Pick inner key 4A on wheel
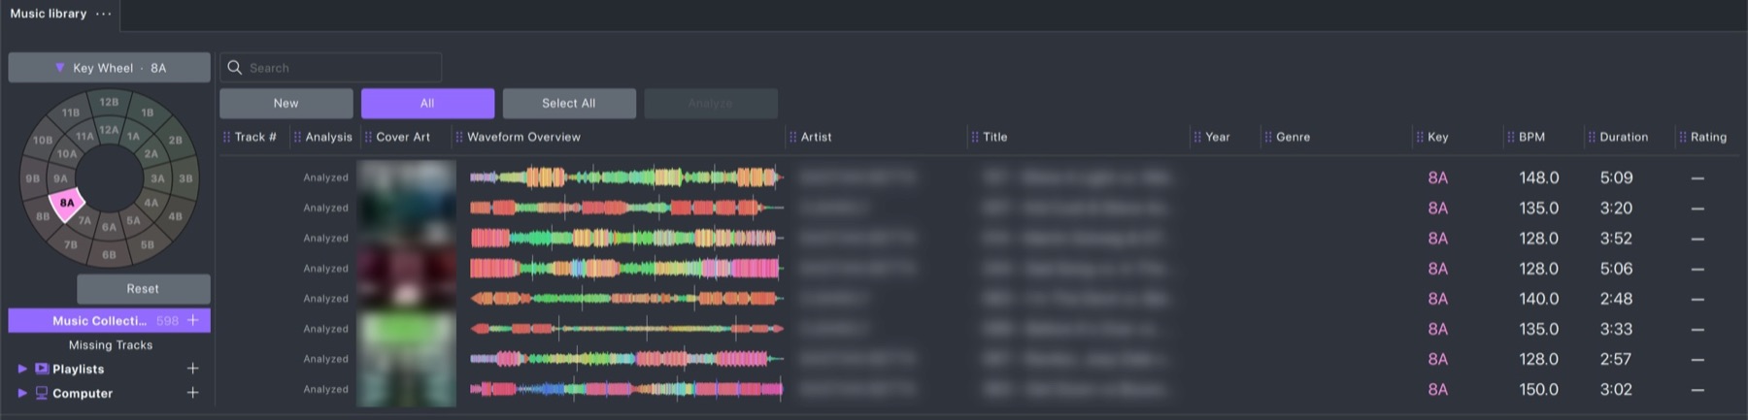1748x420 pixels. [151, 203]
